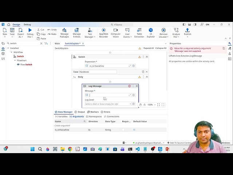The image size is (233, 175).
Task: Undo the last action
Action: (52, 30)
